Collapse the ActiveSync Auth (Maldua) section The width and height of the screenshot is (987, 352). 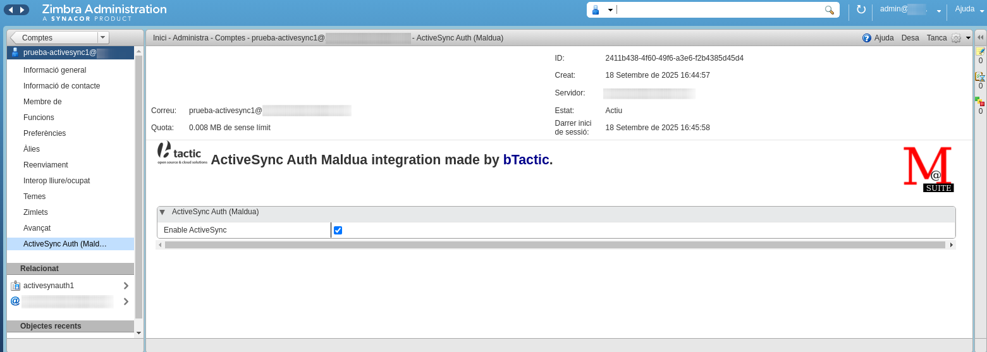[162, 212]
